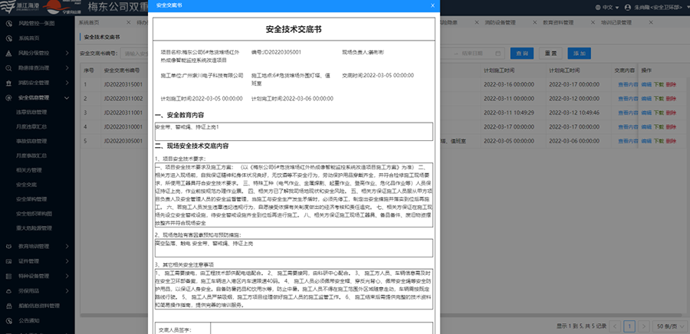This screenshot has height=334, width=690.
Task: Select page 1 in the pagination
Action: pyautogui.click(x=630, y=326)
